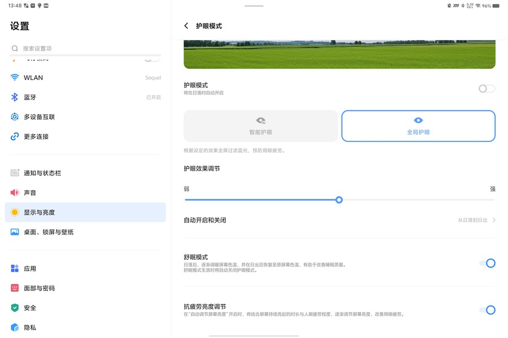Viewport: 508px width, 338px height.
Task: Click the 更多连接 link icon
Action: 15,137
